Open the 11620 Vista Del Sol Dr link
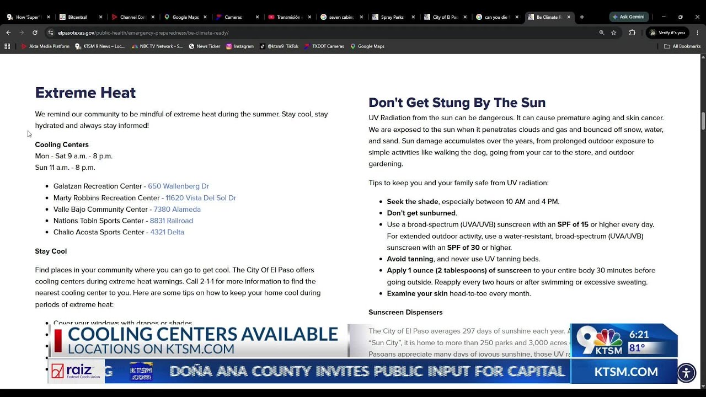Image resolution: width=706 pixels, height=397 pixels. pos(201,198)
